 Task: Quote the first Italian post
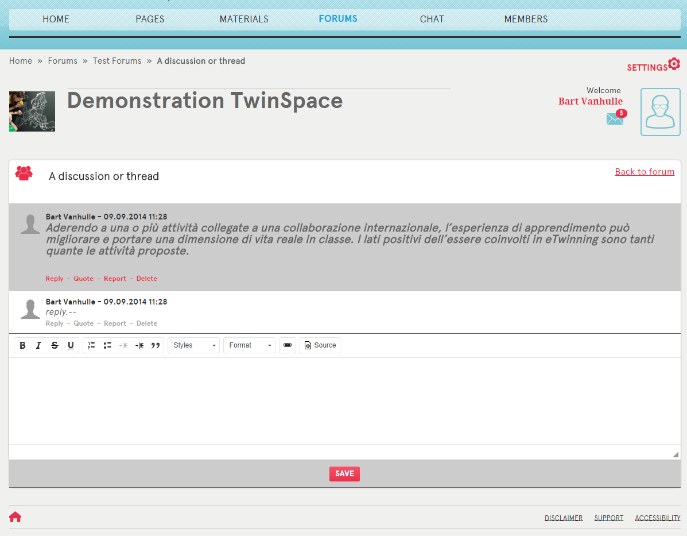click(x=83, y=279)
